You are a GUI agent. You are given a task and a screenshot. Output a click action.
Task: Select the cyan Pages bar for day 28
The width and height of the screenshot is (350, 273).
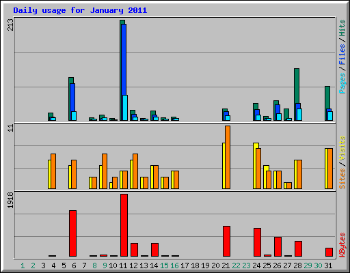click(299, 115)
